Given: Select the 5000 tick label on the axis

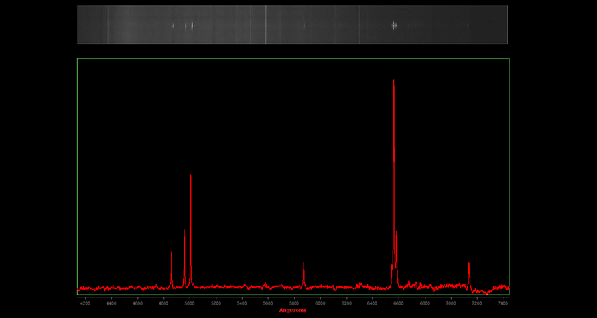Looking at the screenshot, I should (190, 303).
